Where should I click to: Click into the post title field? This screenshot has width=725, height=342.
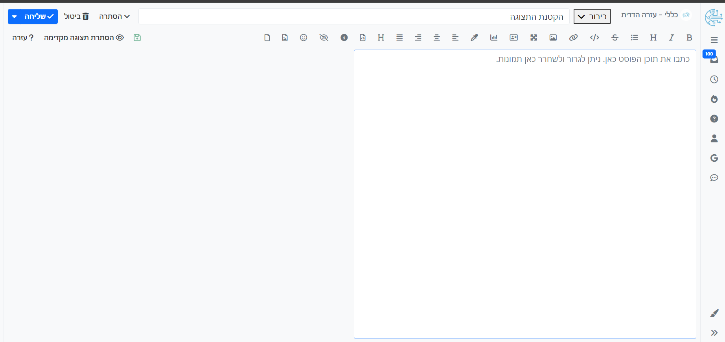click(354, 17)
